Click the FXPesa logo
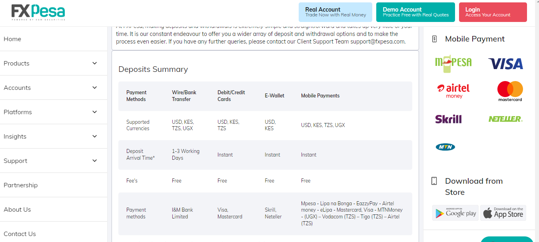Screen dimensions: 539x242 click(38, 13)
